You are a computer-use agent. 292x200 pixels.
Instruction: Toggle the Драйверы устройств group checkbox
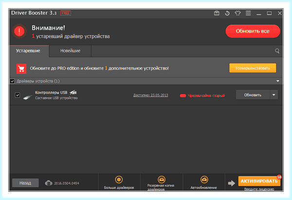point(12,81)
